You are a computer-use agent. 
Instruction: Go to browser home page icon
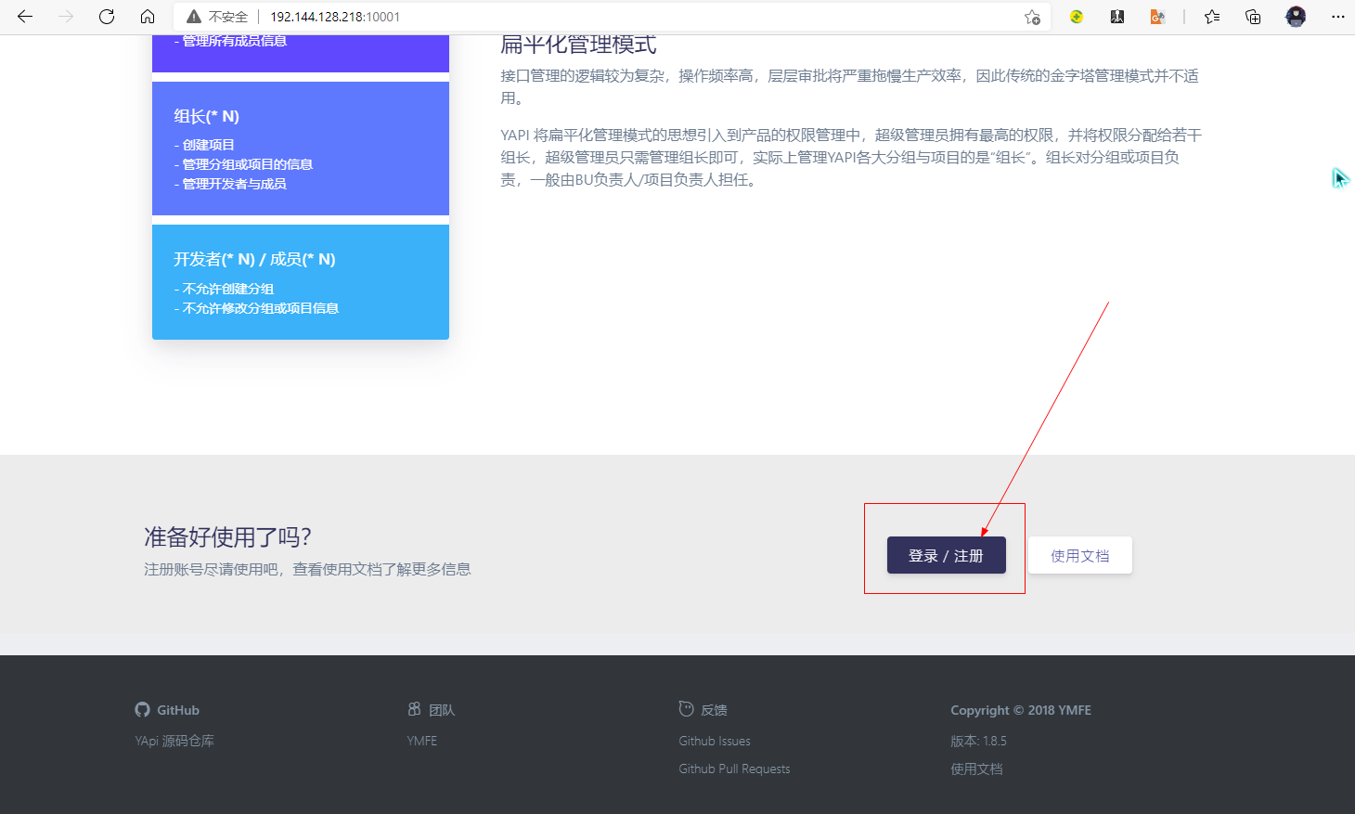coord(148,17)
